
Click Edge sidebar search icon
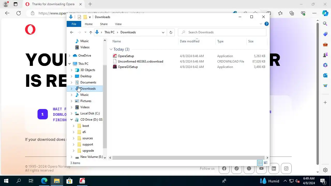point(325,24)
